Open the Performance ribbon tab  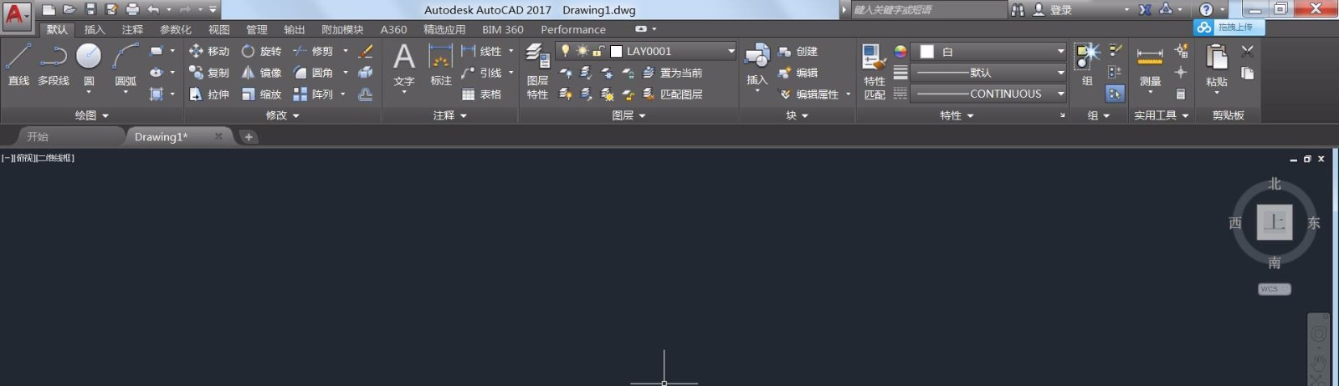(x=573, y=29)
